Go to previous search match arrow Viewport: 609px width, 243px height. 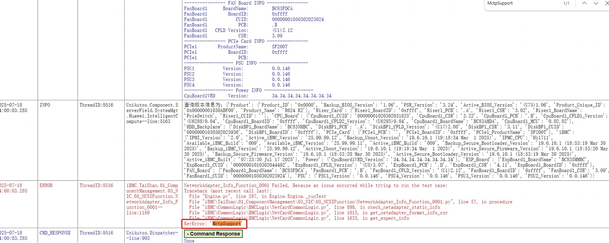click(584, 3)
